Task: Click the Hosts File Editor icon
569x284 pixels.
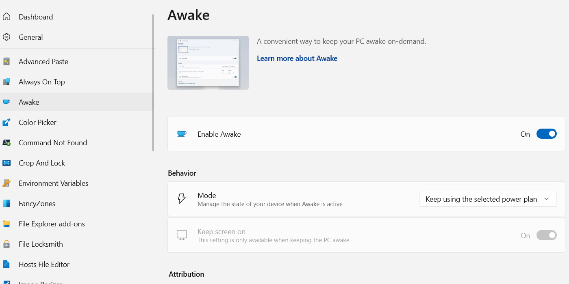Action: pyautogui.click(x=6, y=264)
